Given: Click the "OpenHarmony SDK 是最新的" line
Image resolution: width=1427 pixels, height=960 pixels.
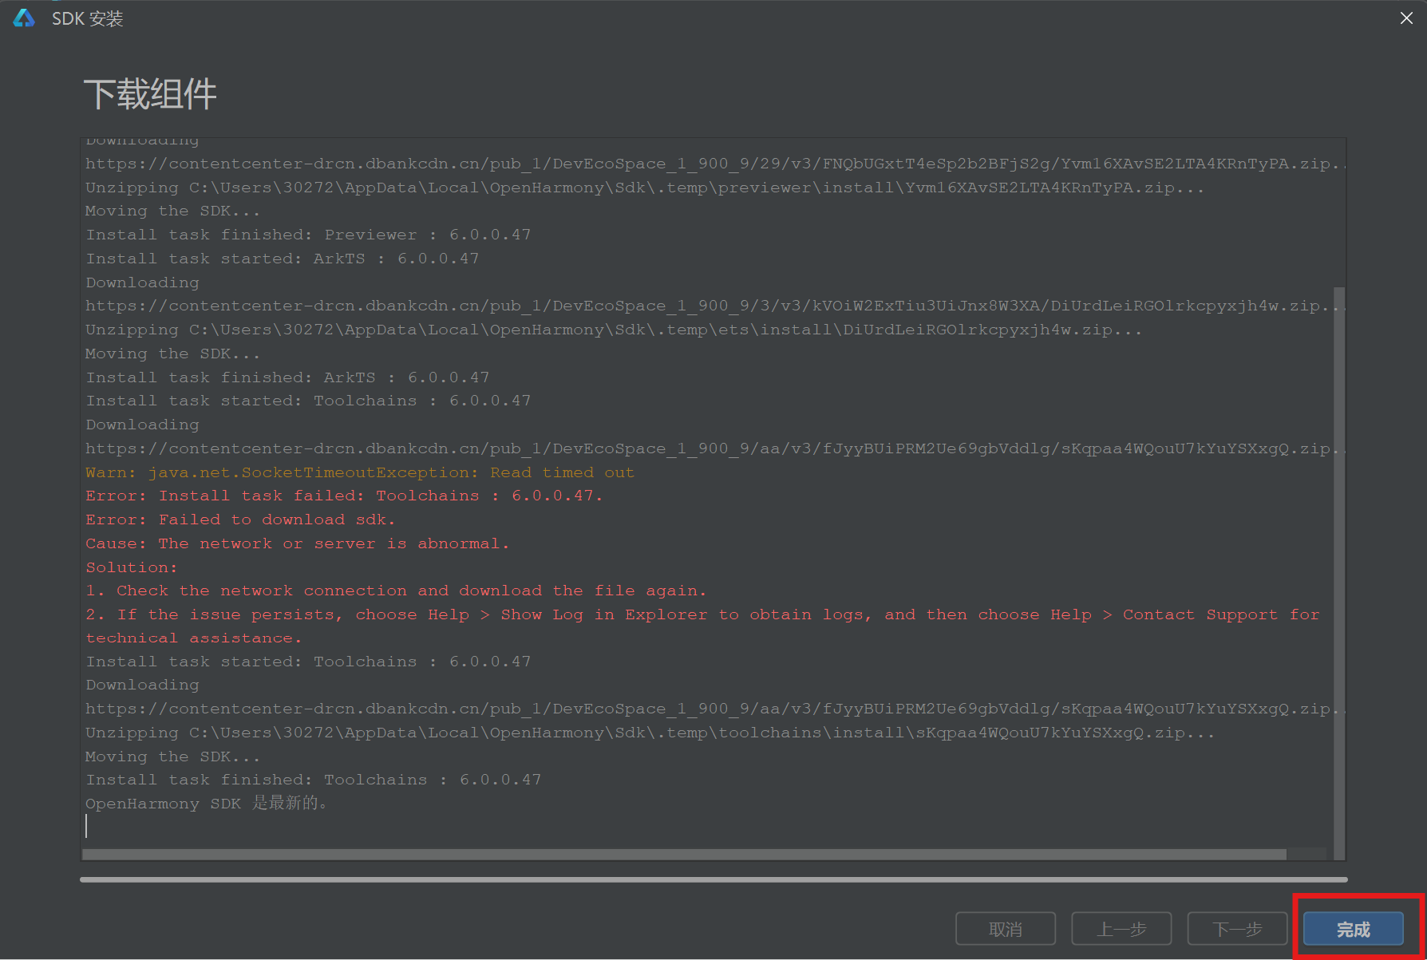Looking at the screenshot, I should [206, 803].
